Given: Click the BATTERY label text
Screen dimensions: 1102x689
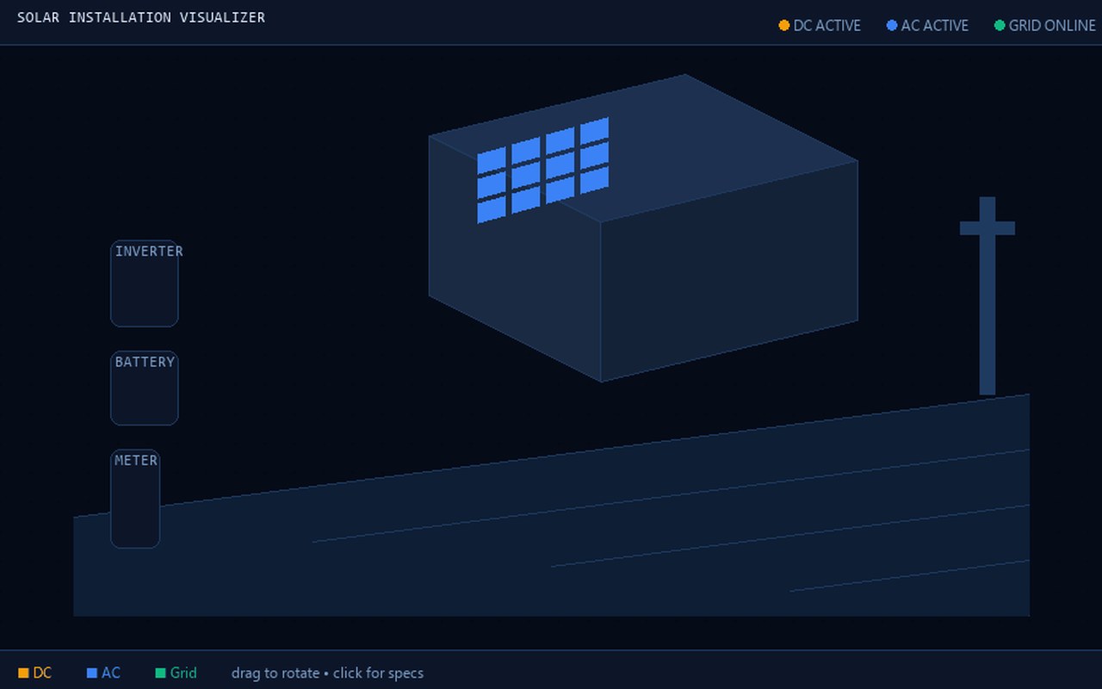Looking at the screenshot, I should 145,362.
